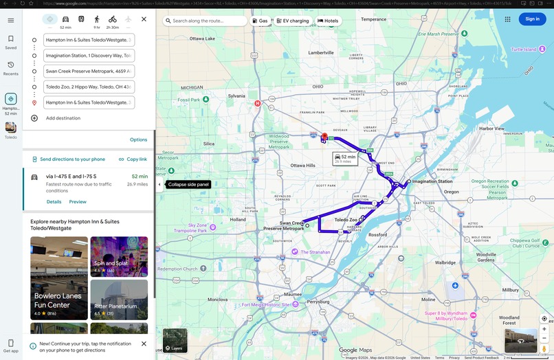This screenshot has width=554, height=360.
Task: Open Saved places in sidebar
Action: [10, 42]
